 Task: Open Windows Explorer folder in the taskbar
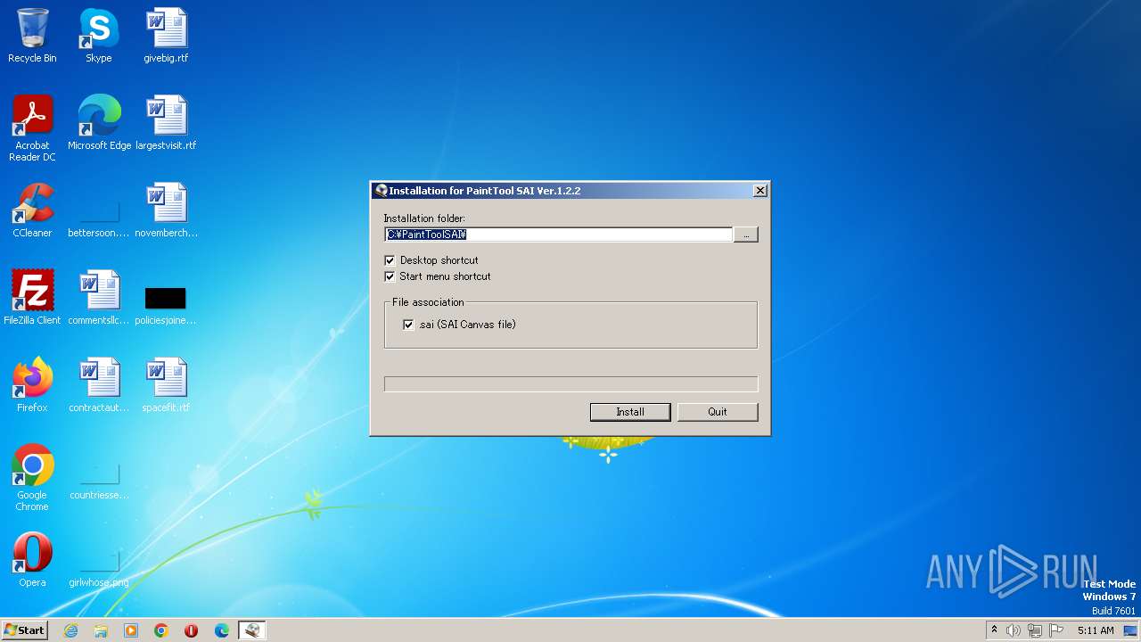tap(101, 630)
